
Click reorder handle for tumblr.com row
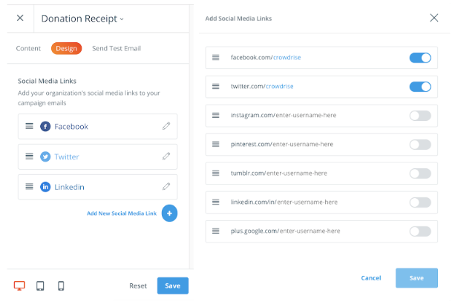[x=215, y=173]
